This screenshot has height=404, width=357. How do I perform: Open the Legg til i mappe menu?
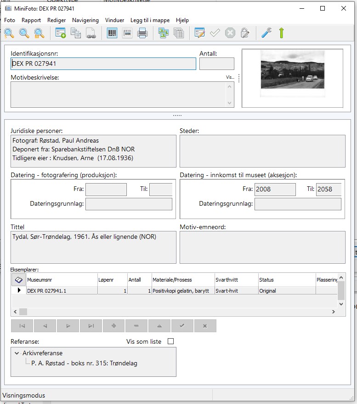pos(150,20)
